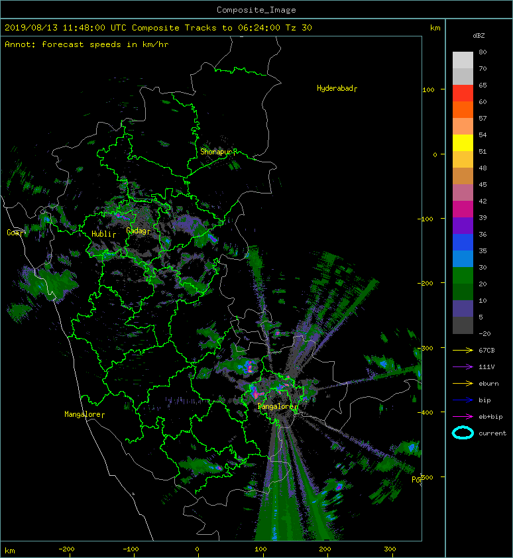
Task: Click the mauve 42–45 dBZ swatch
Action: click(x=463, y=193)
